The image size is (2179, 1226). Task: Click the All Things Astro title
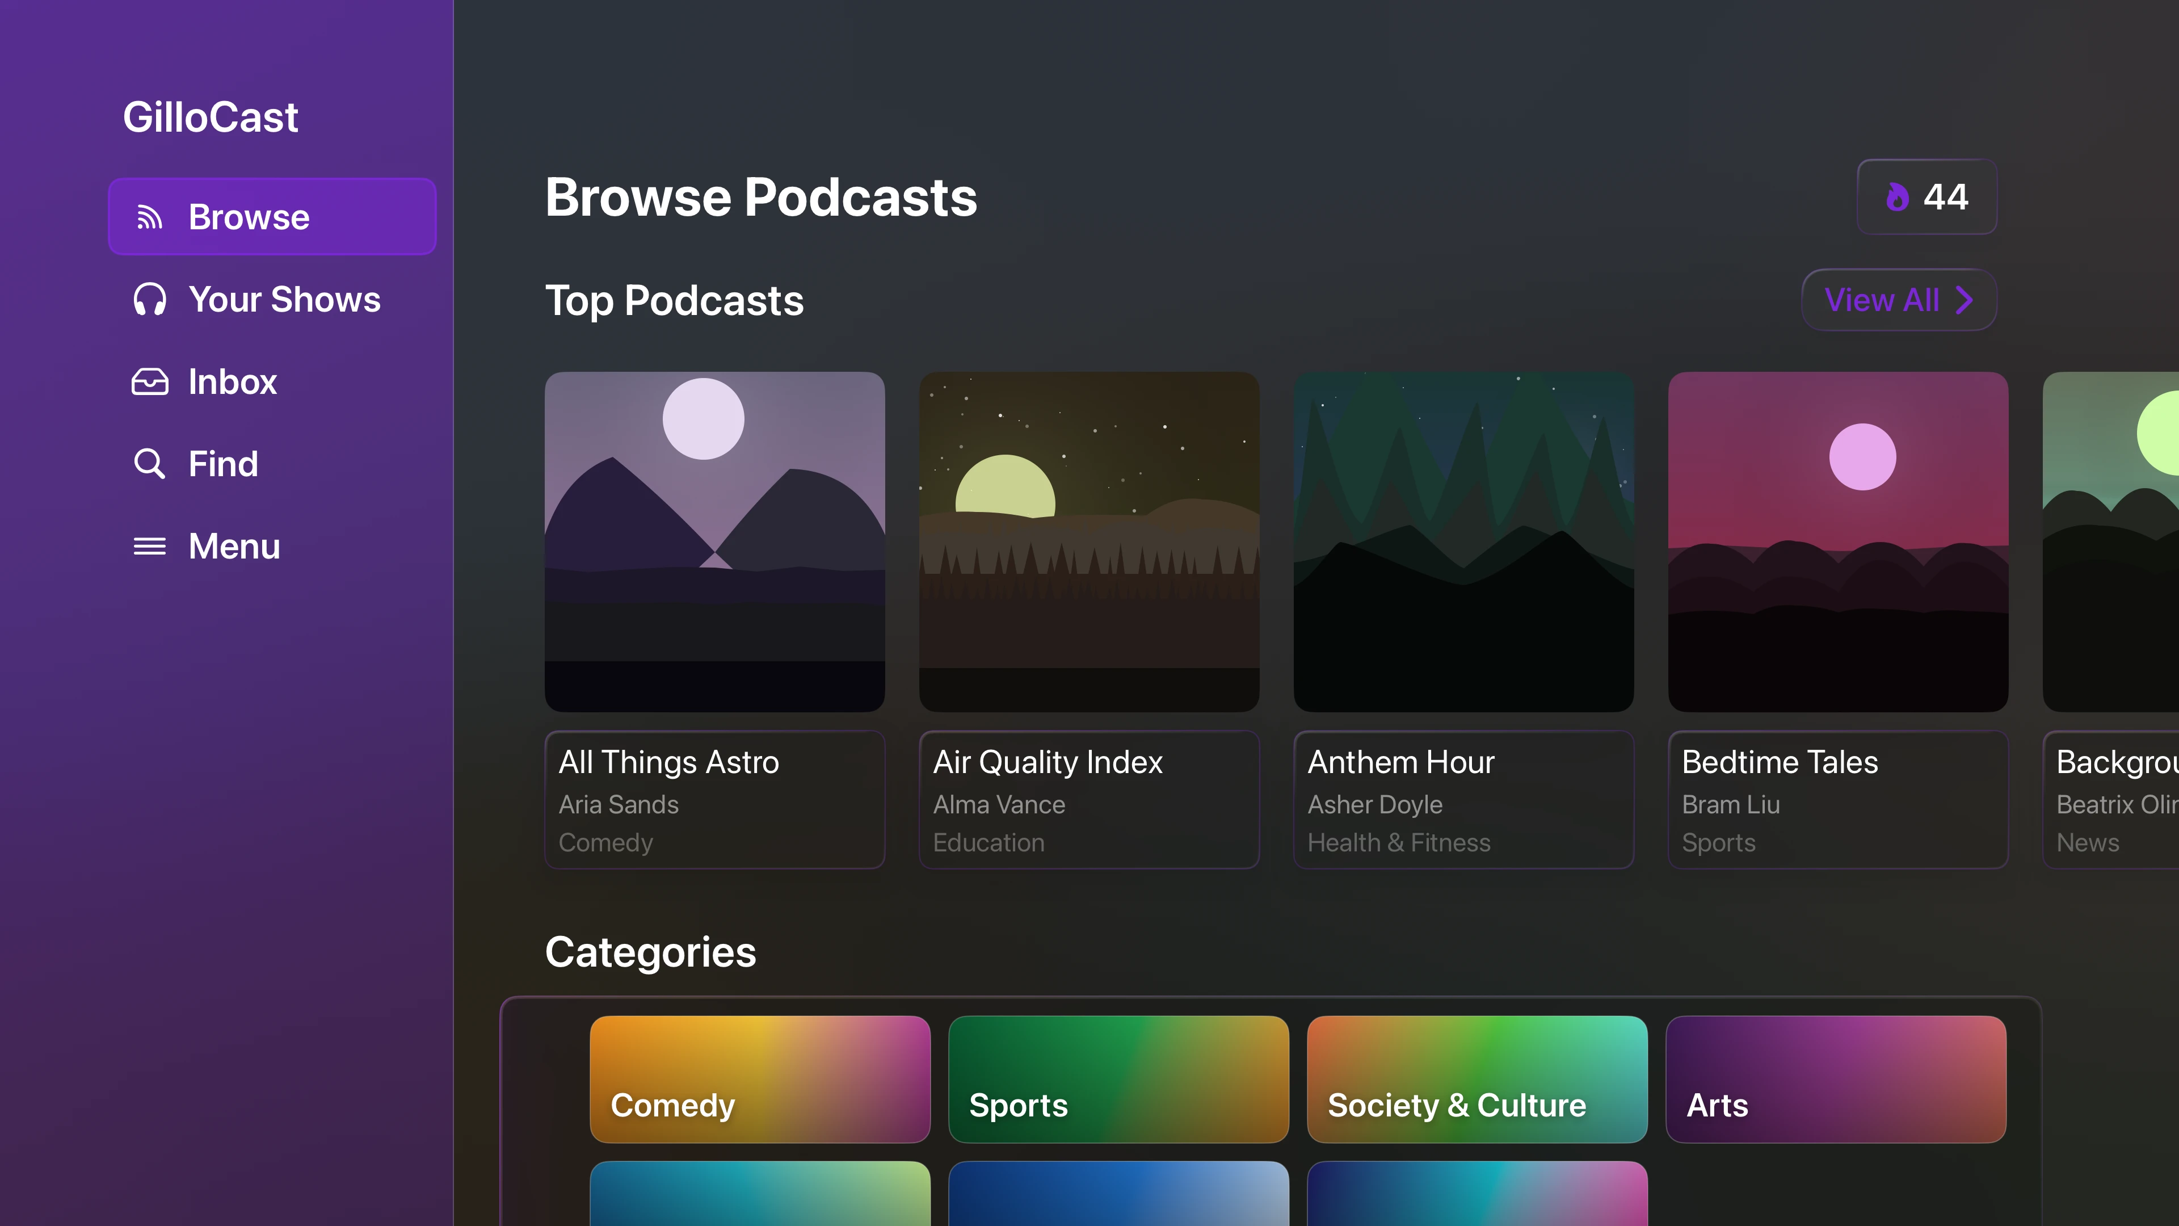click(668, 762)
